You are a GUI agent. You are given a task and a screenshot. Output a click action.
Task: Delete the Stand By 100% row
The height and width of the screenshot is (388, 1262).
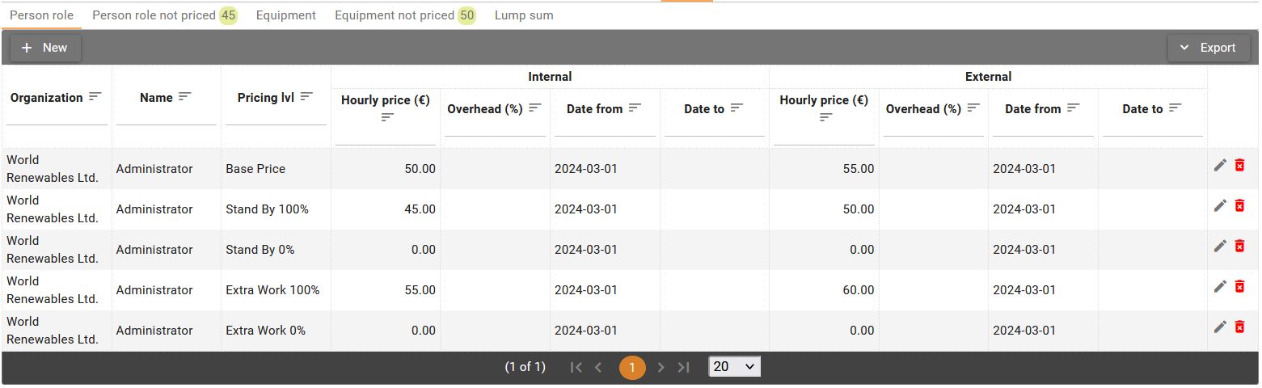click(1239, 205)
